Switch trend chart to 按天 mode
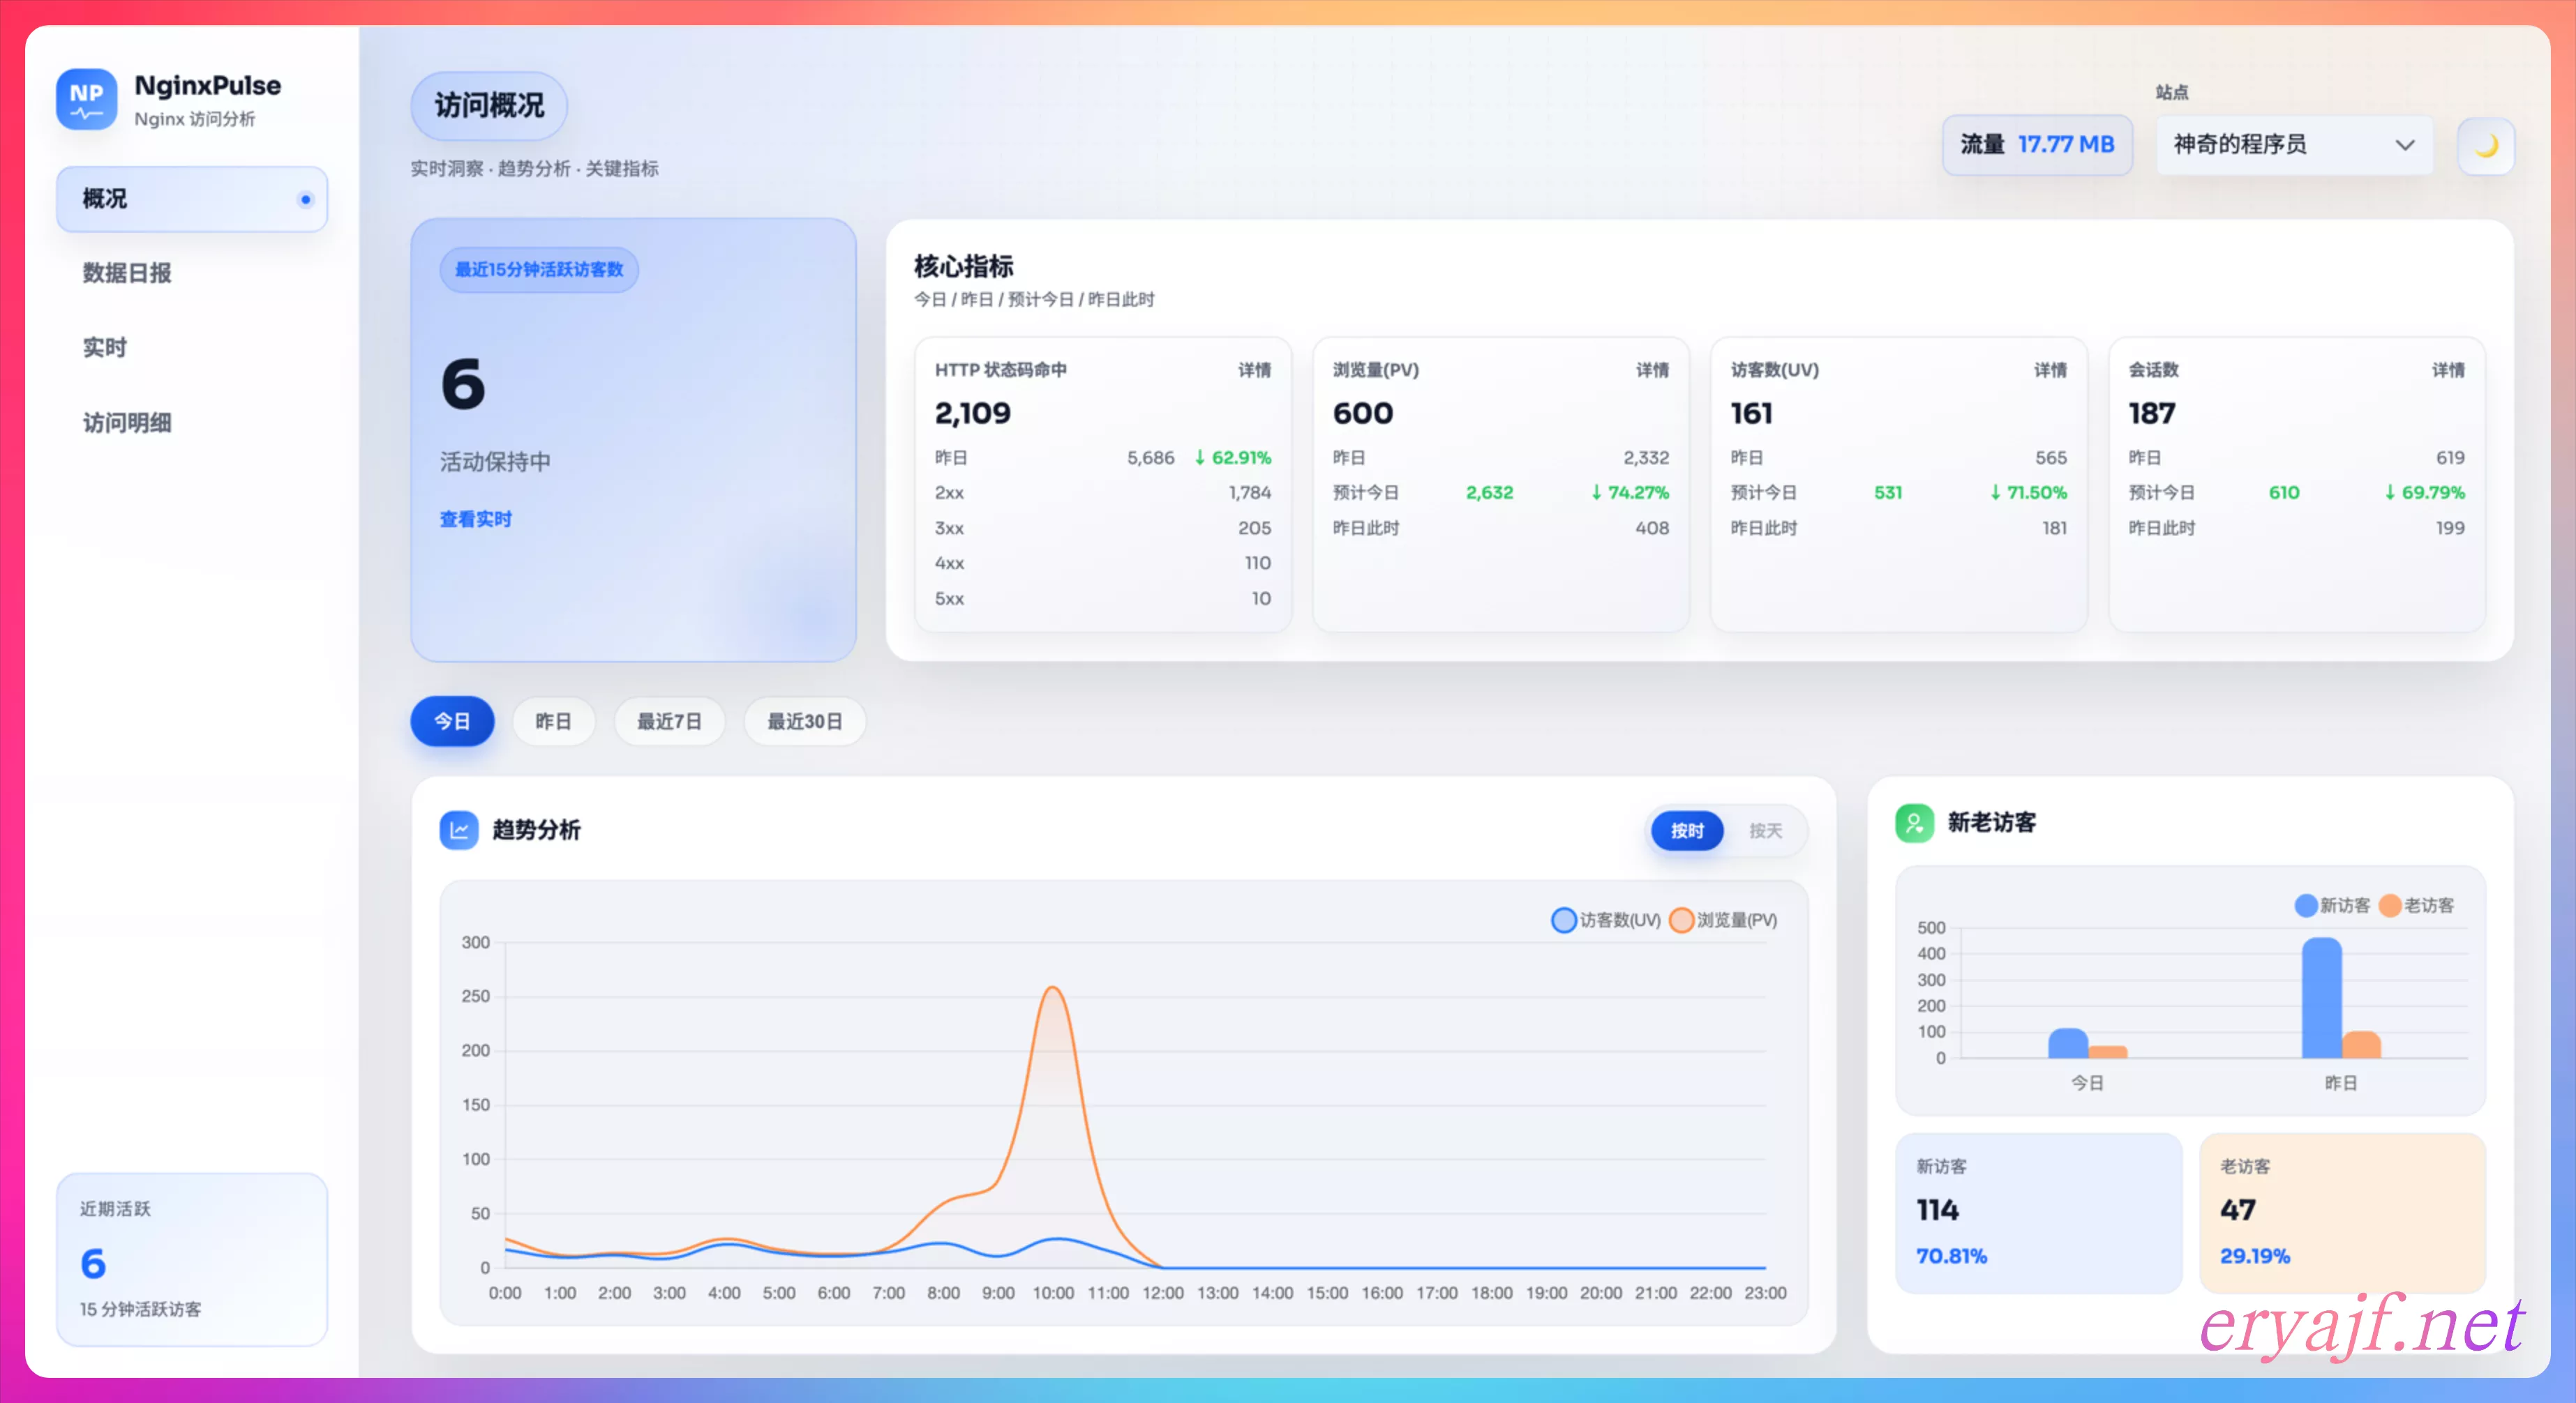The height and width of the screenshot is (1403, 2576). [1765, 831]
